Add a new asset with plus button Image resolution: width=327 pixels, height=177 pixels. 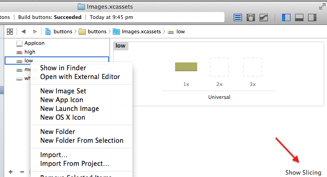click(x=11, y=172)
